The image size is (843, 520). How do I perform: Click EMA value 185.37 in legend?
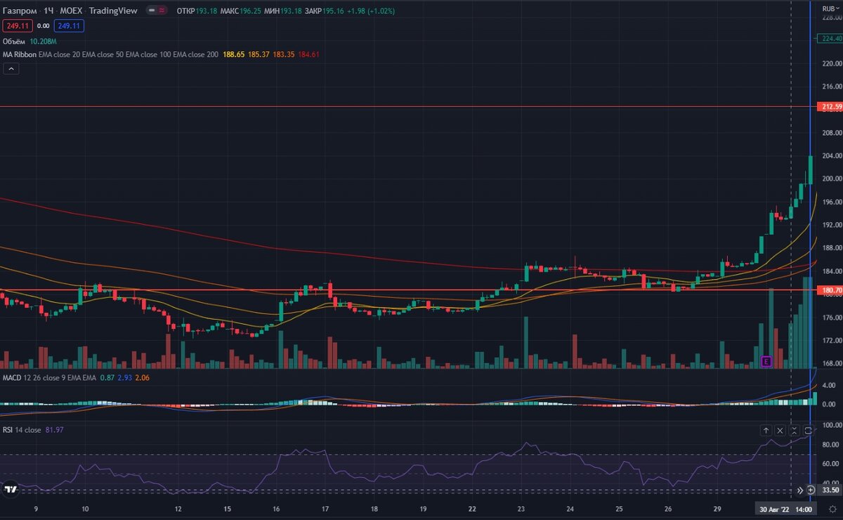[x=259, y=54]
